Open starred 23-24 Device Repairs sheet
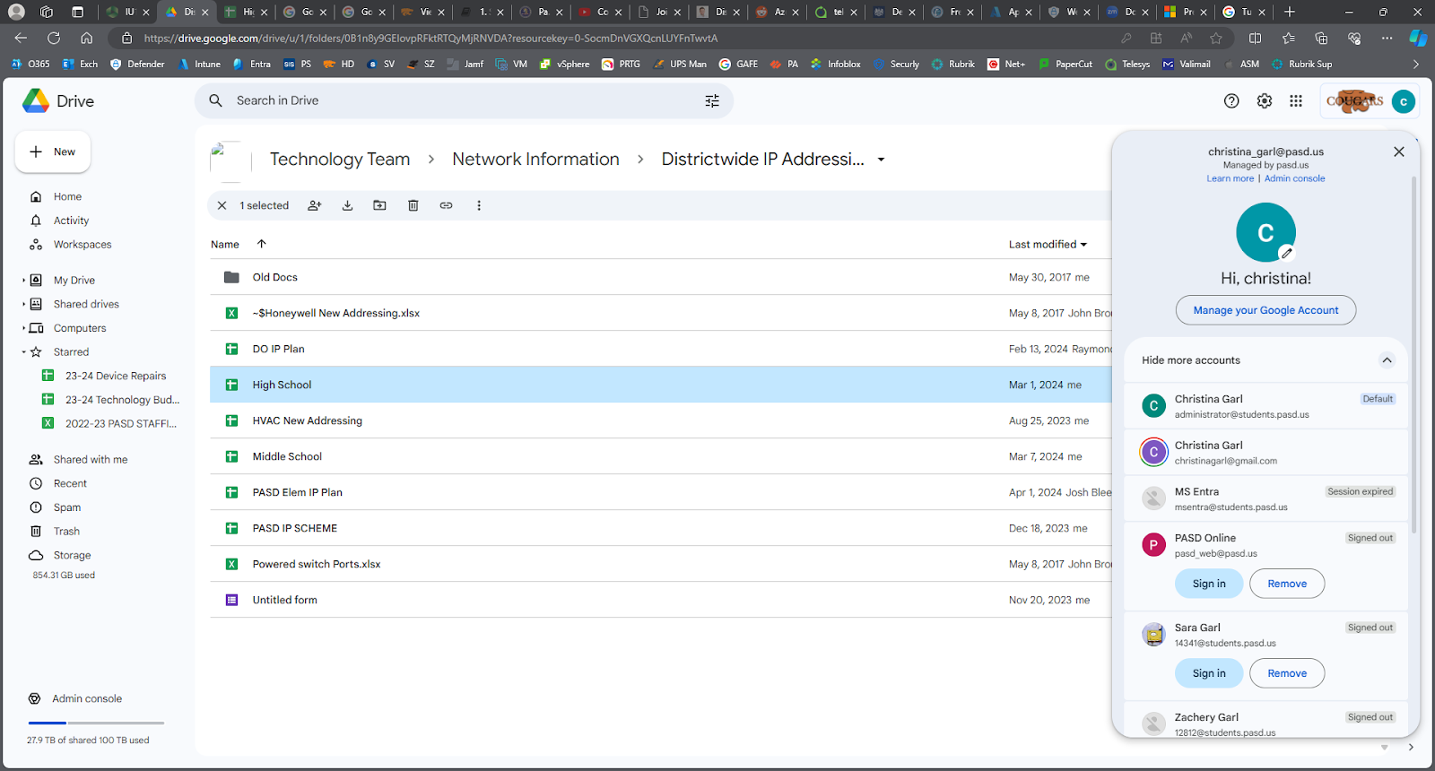 [x=116, y=376]
